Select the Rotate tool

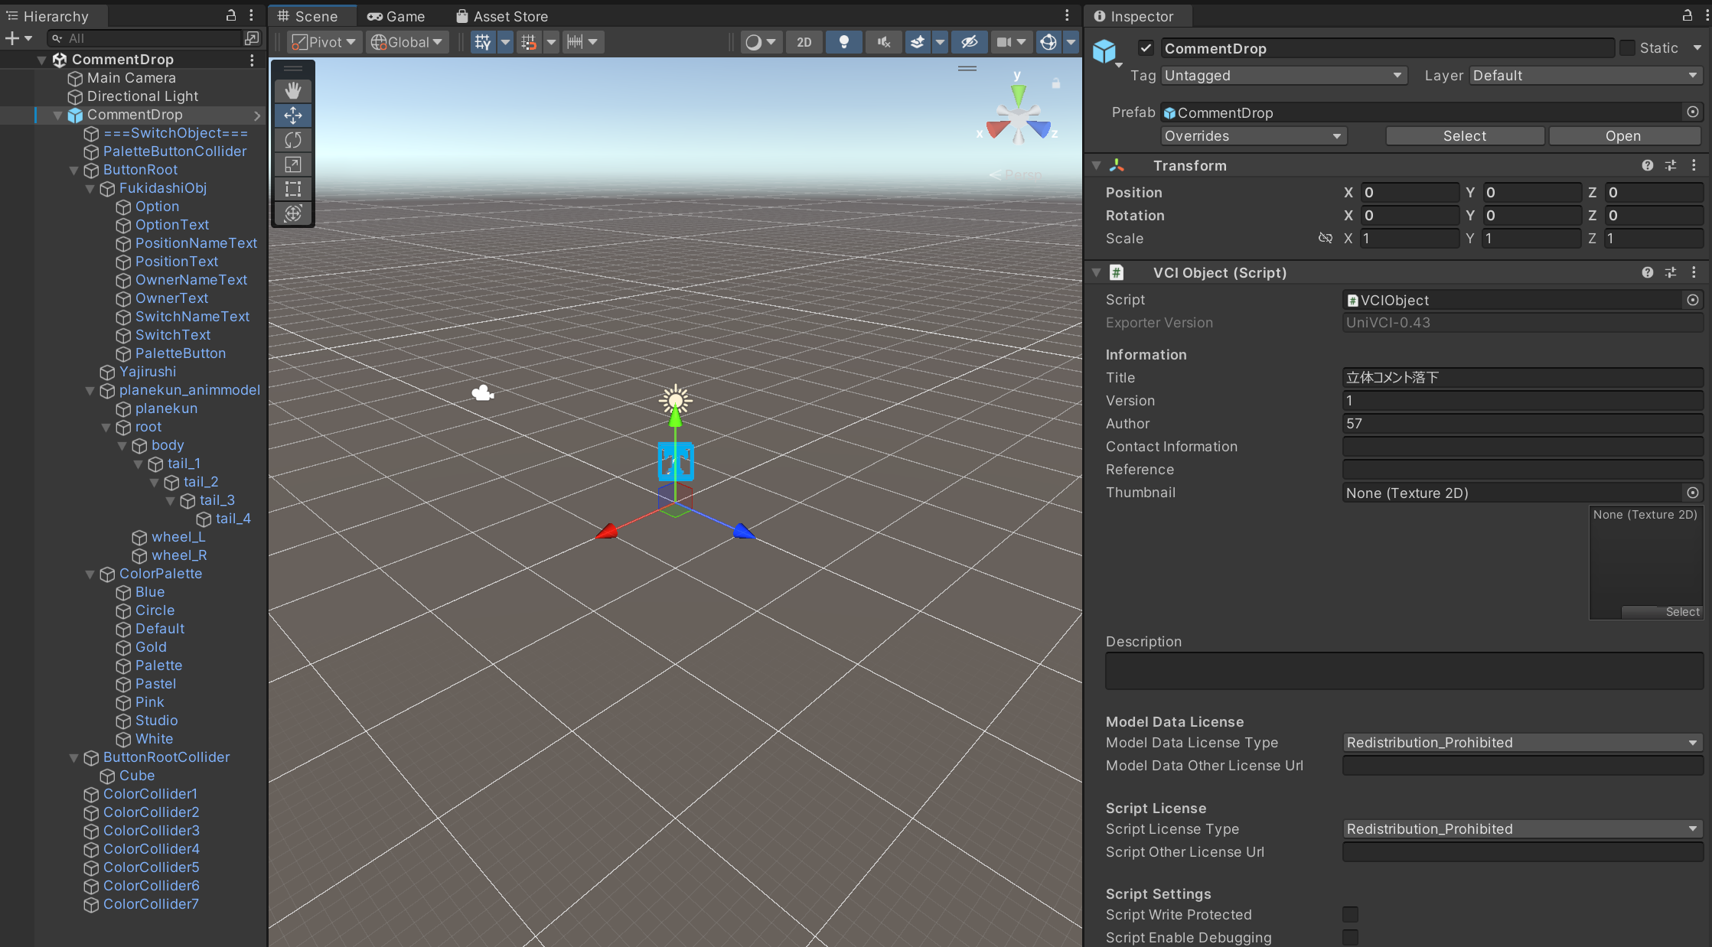pyautogui.click(x=293, y=140)
